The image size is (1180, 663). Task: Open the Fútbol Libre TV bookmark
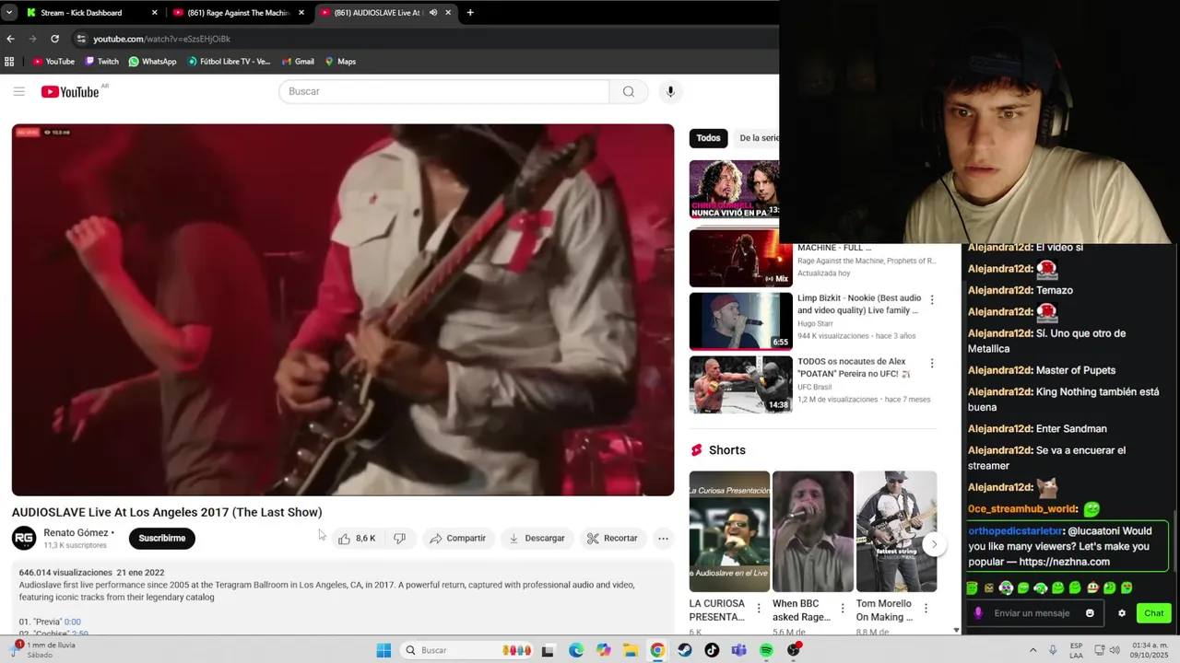(x=229, y=62)
